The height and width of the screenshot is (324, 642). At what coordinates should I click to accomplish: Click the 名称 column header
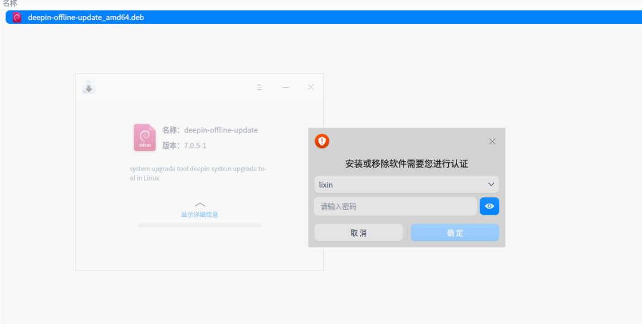click(x=10, y=4)
